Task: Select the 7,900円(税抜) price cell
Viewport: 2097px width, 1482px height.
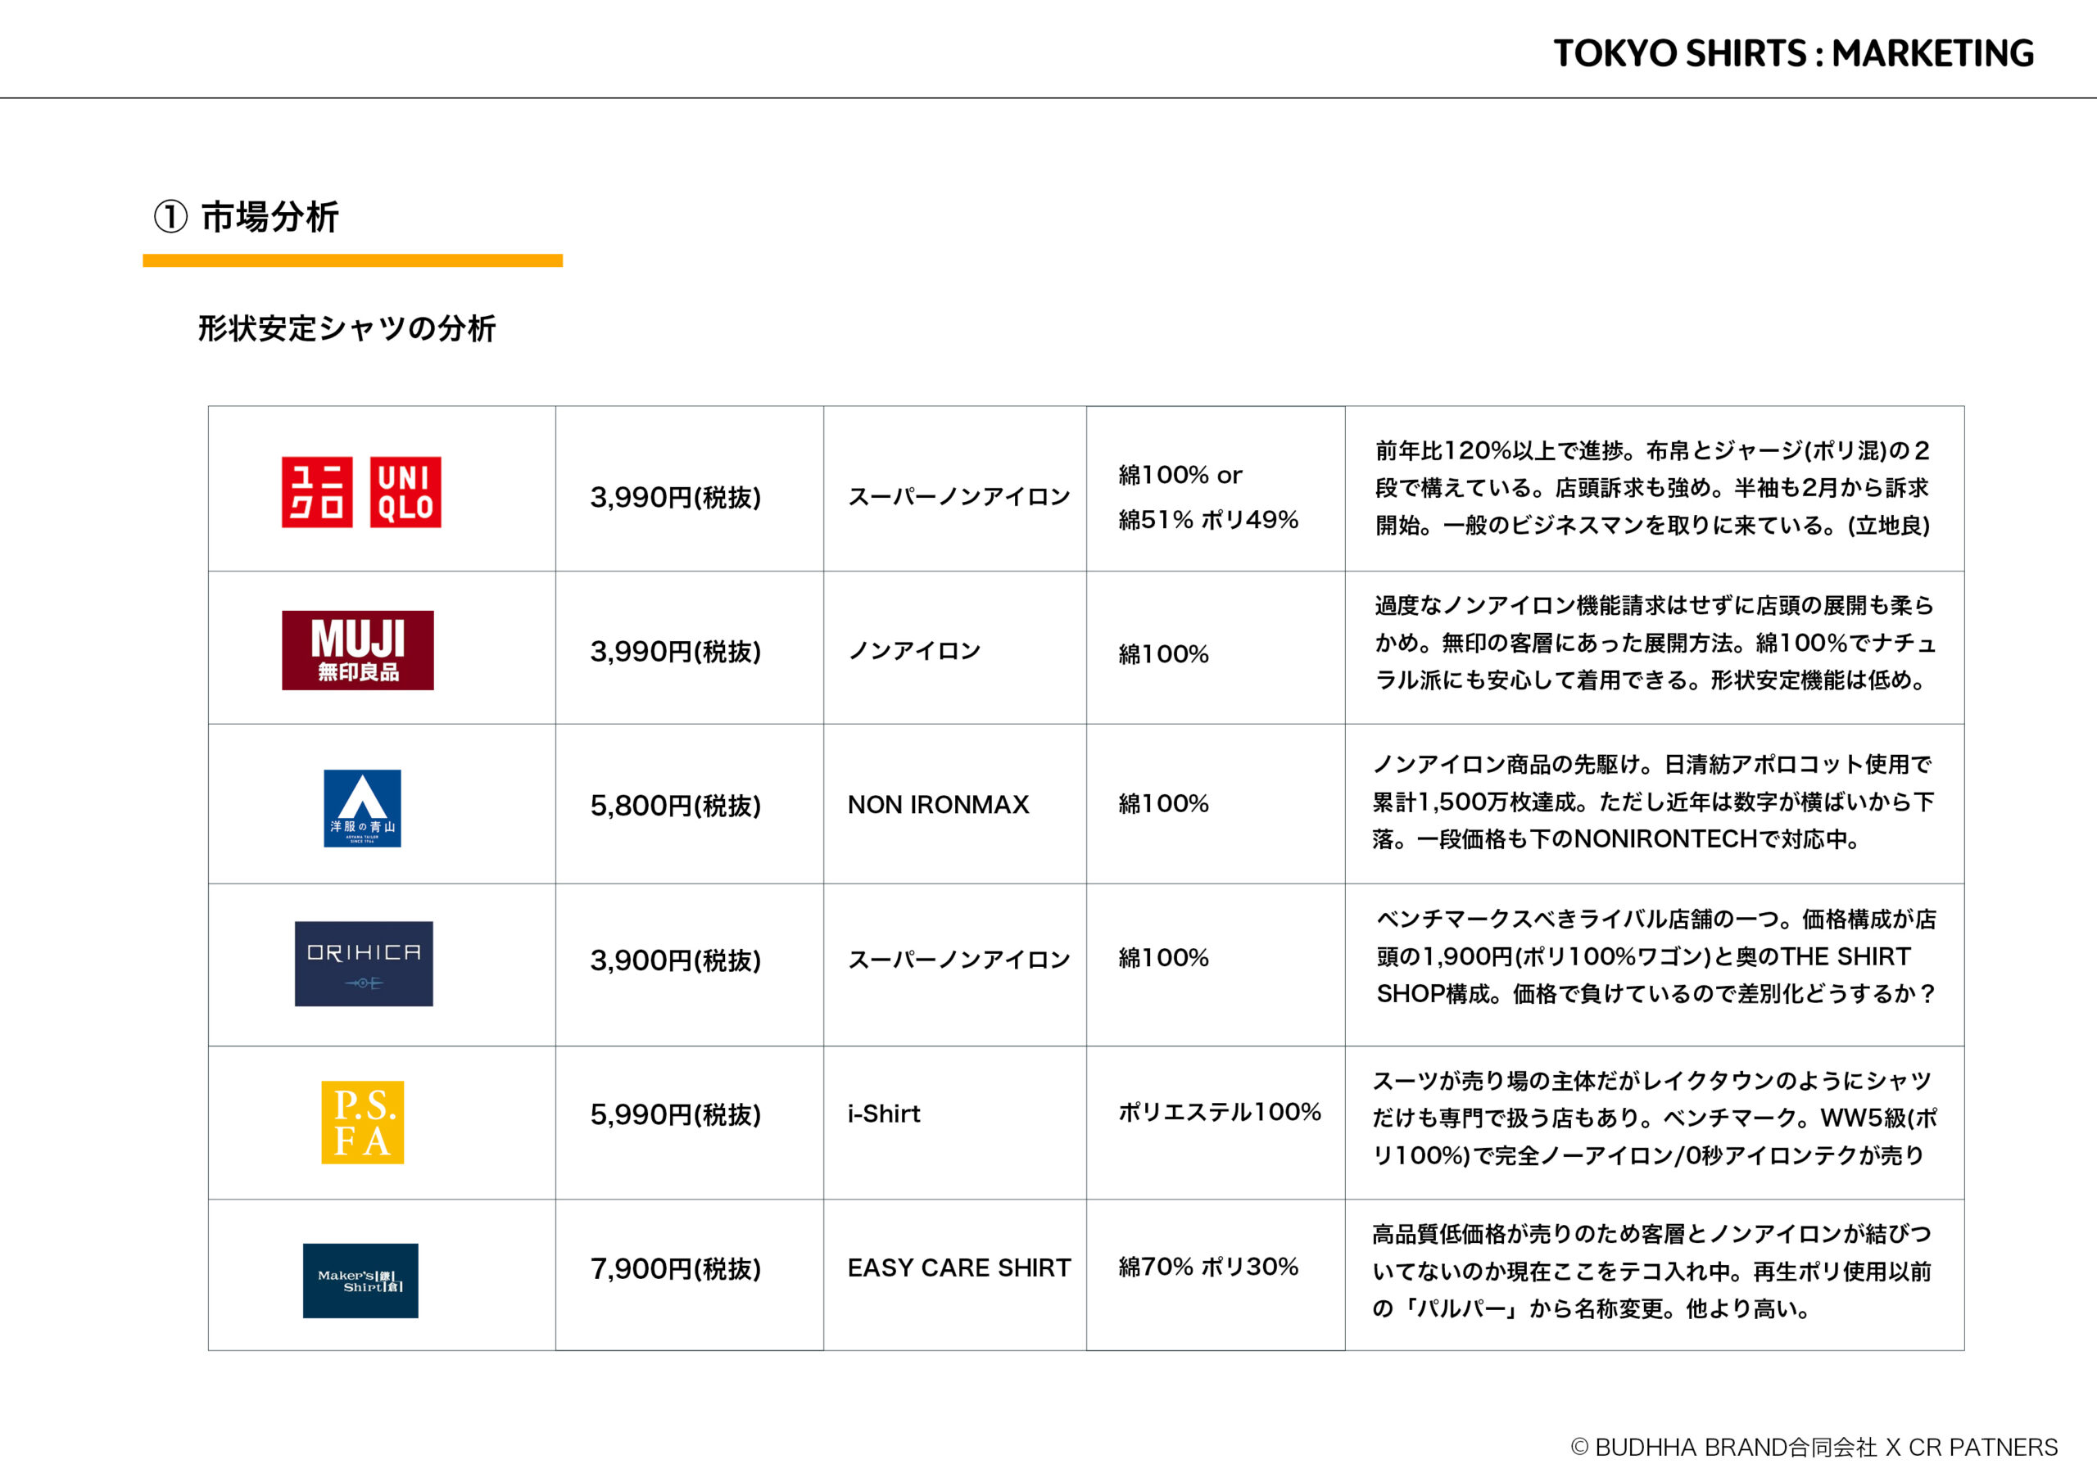Action: tap(675, 1268)
